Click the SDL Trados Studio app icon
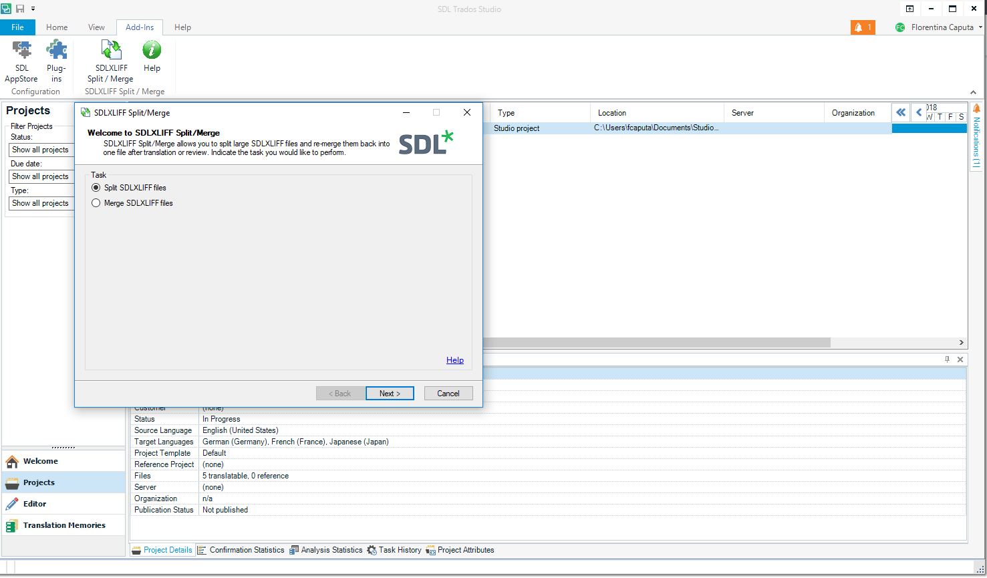This screenshot has height=578, width=987. (6, 9)
